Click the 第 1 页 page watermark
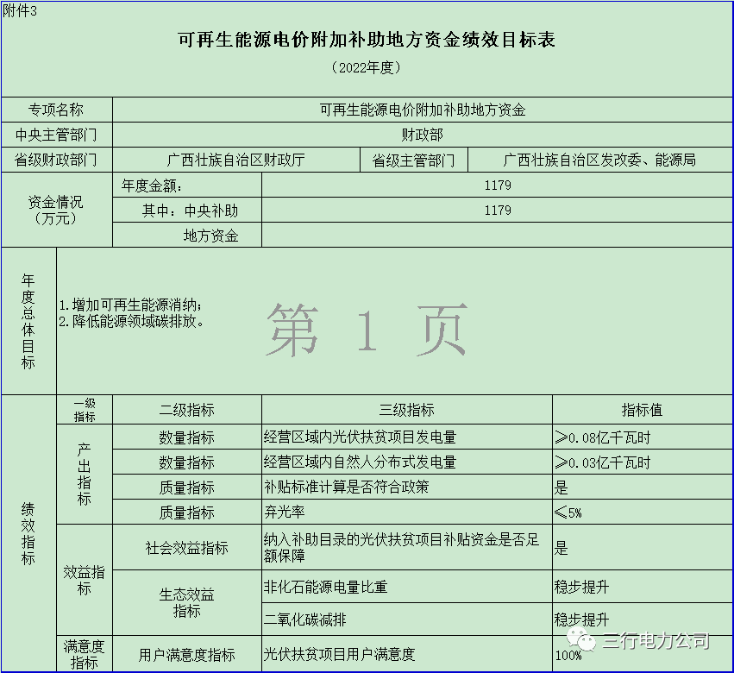The height and width of the screenshot is (673, 734). coord(366,330)
